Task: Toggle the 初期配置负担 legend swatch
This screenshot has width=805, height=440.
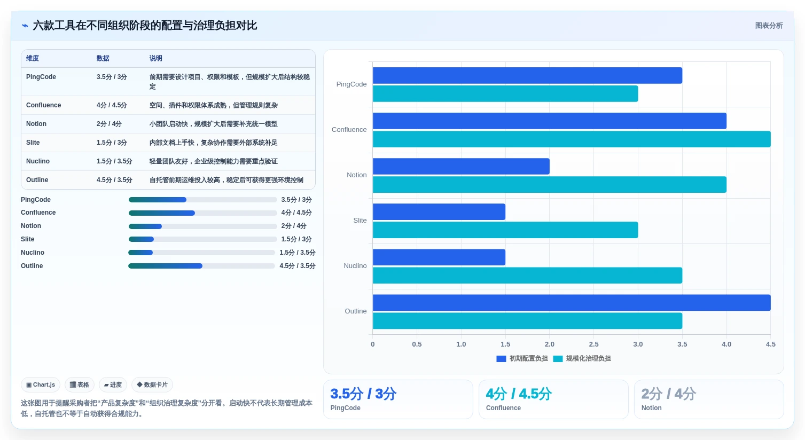Action: (x=501, y=359)
